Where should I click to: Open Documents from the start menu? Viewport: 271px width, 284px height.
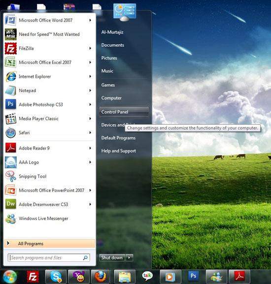(x=113, y=45)
